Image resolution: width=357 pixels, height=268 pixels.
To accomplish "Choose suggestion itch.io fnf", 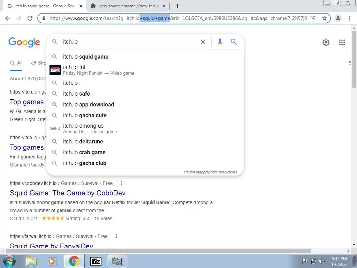I will (x=145, y=70).
